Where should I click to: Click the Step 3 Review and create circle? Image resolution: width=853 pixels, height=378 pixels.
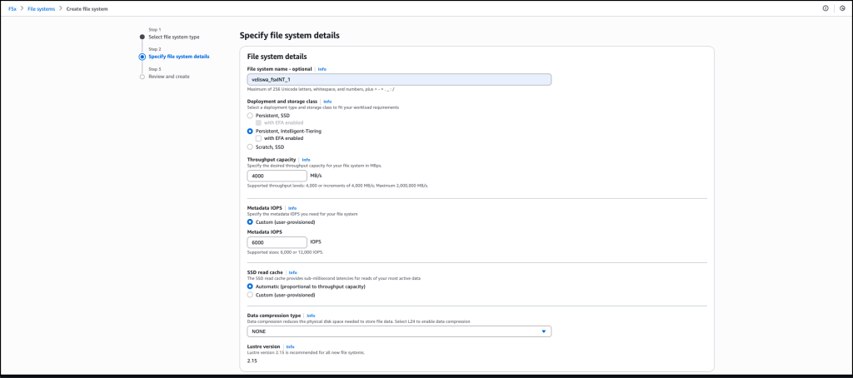(x=142, y=77)
